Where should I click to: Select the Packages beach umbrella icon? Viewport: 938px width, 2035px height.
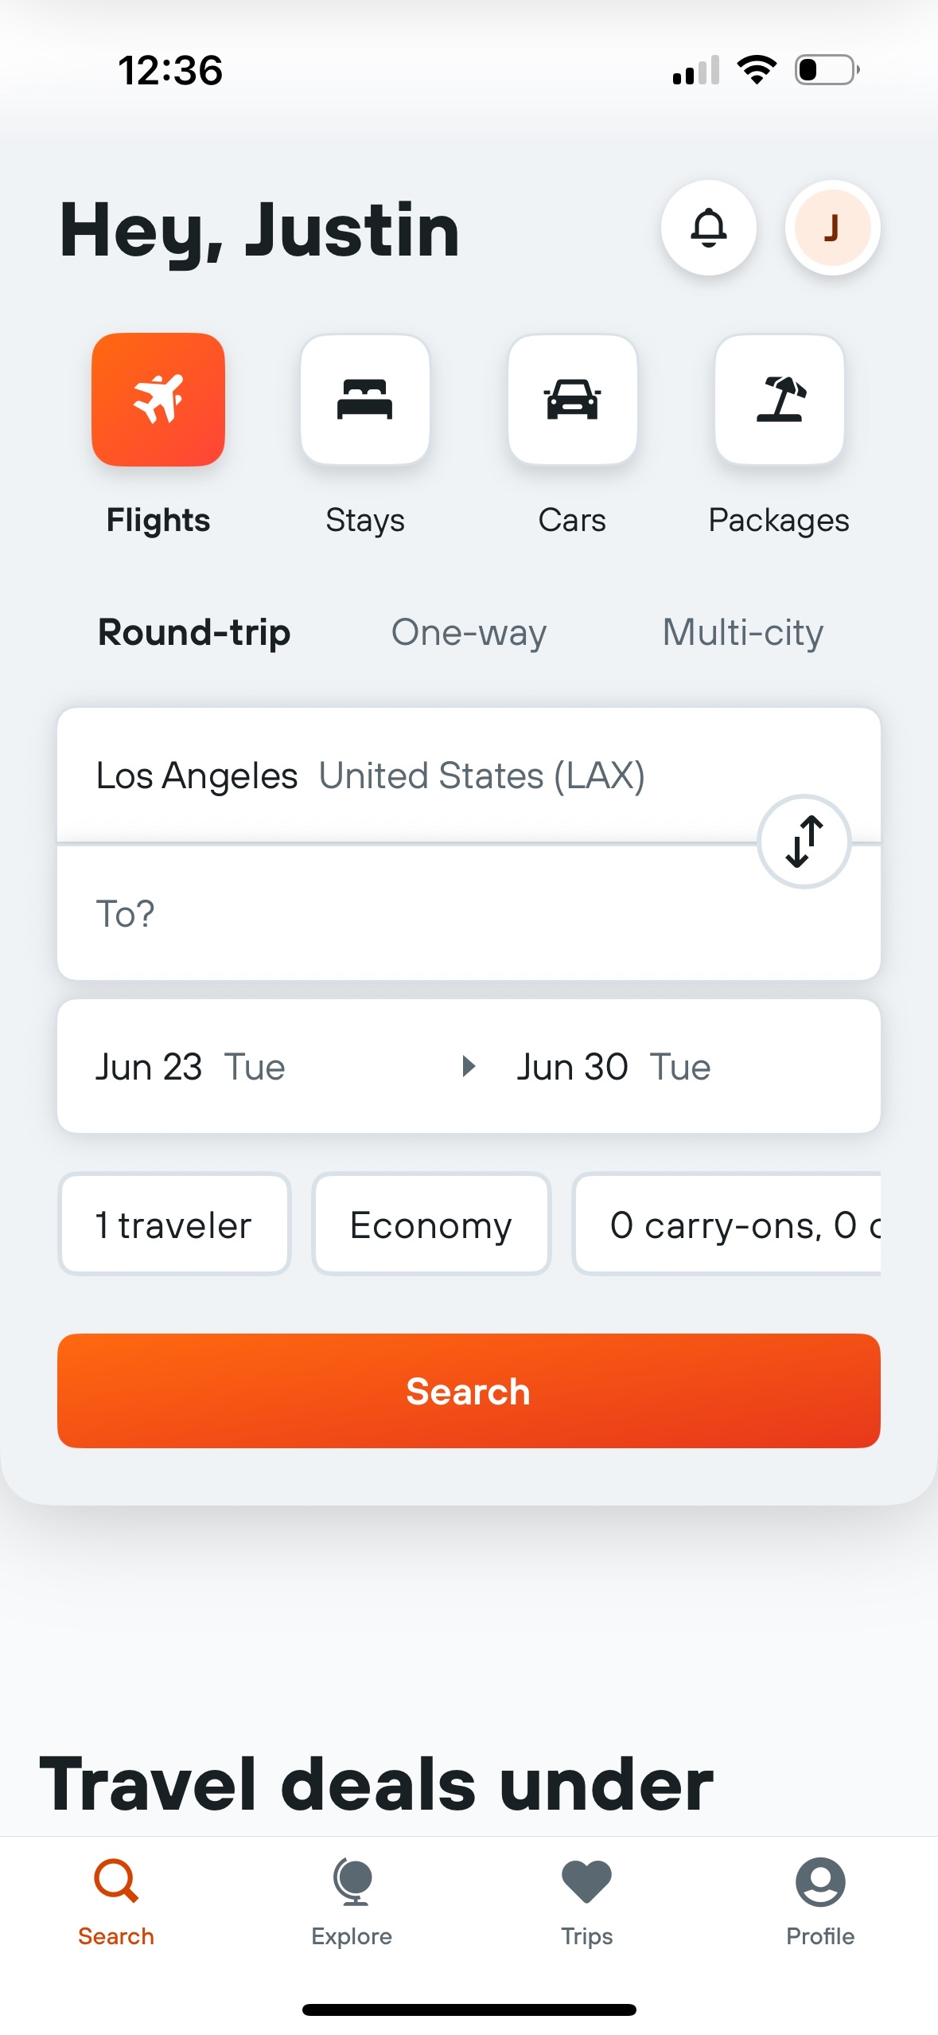pos(780,400)
